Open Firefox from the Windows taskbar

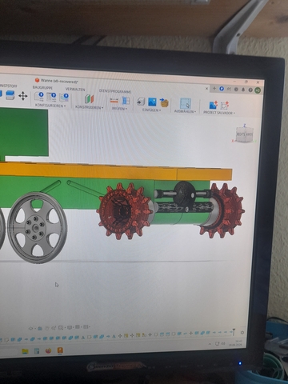click(x=48, y=350)
